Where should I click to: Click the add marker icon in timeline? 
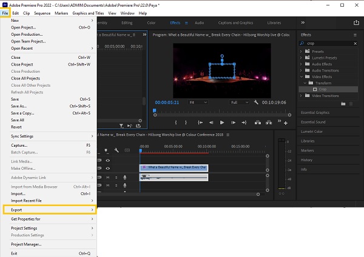coord(106,150)
